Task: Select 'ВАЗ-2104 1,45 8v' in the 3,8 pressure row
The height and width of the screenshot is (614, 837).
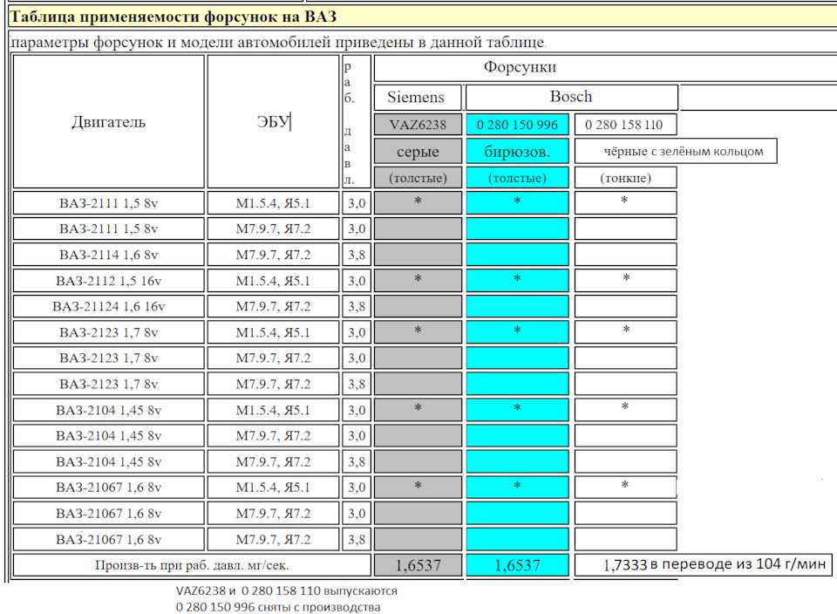Action: 108,461
